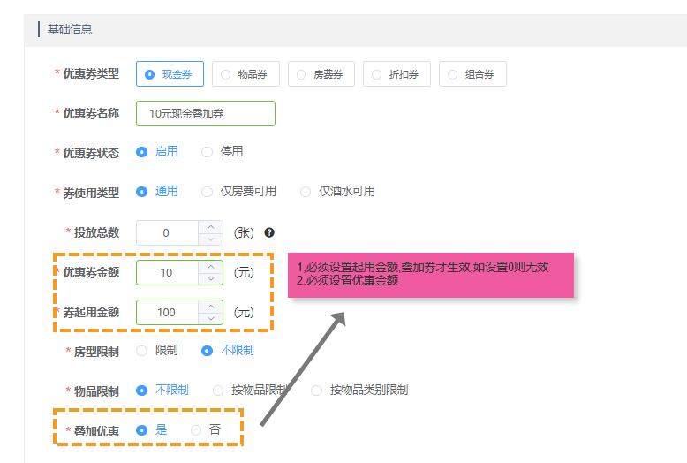Set coupon status to 停用
687x463 pixels.
(x=222, y=152)
